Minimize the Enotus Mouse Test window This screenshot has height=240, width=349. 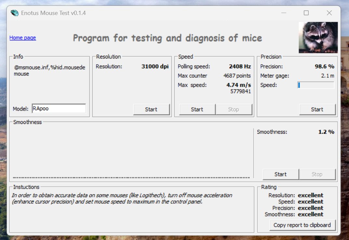[284, 13]
